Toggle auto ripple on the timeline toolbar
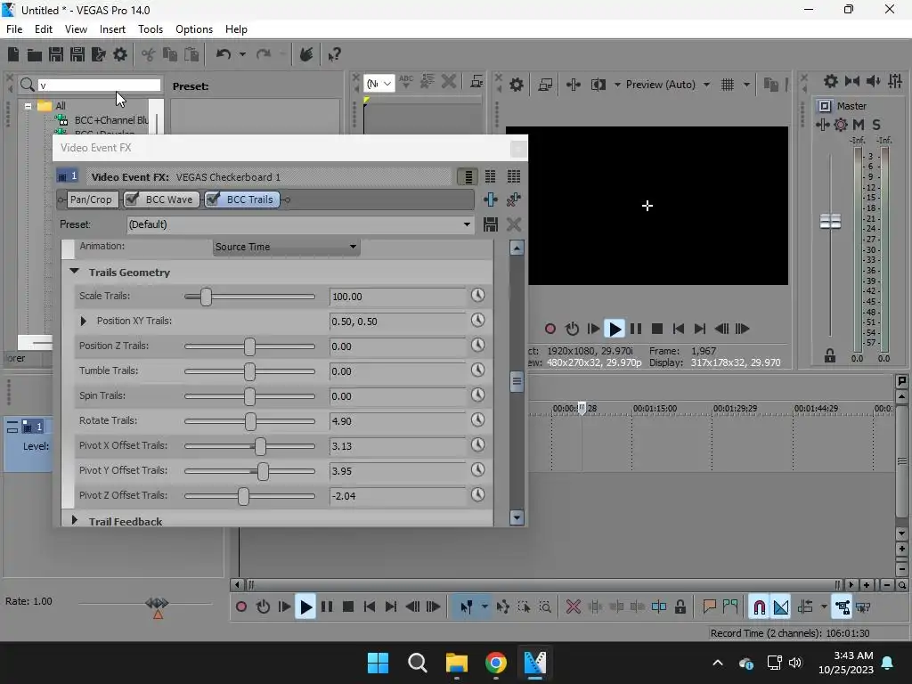912x684 pixels. point(805,607)
